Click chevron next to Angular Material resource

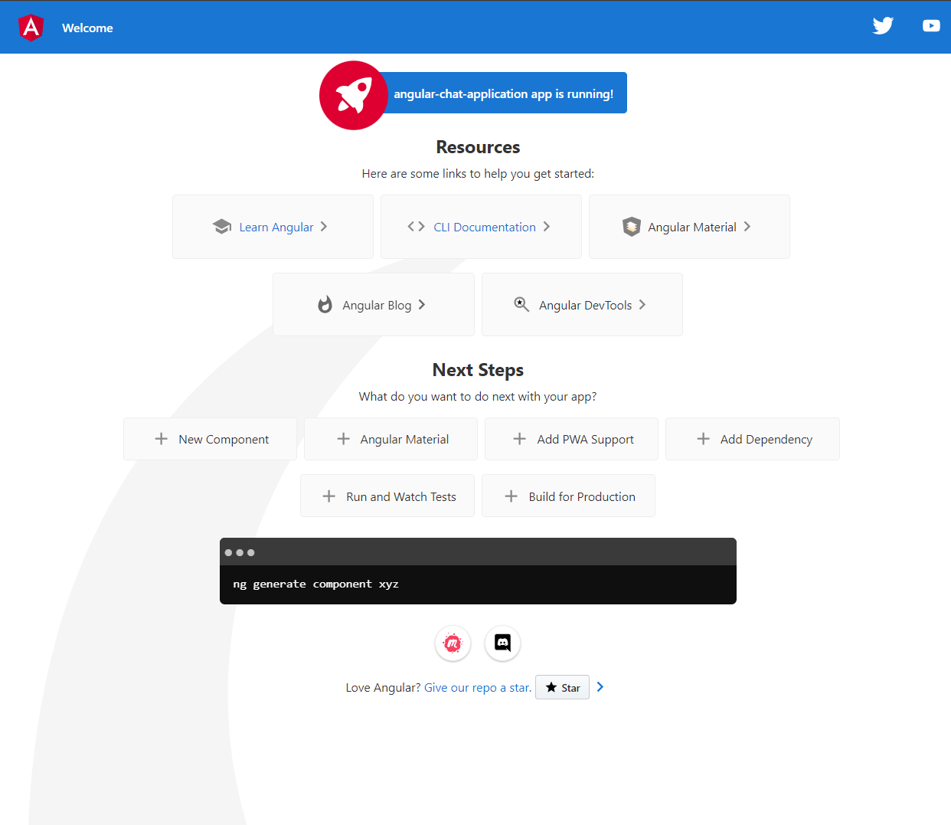[747, 227]
